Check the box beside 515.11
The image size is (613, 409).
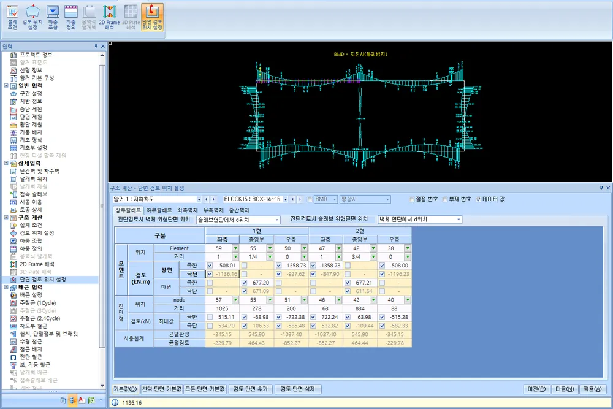(x=210, y=317)
